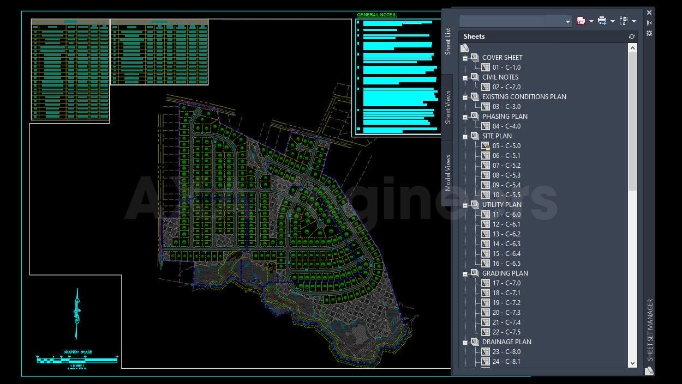The height and width of the screenshot is (384, 682).
Task: Click the drawing sheet icon beside 03 - C-3.0
Action: tap(486, 106)
